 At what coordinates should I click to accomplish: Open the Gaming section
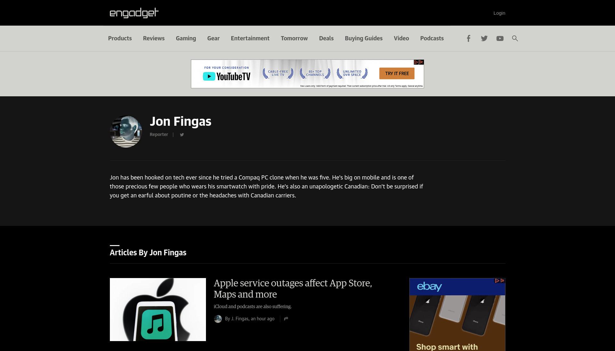tap(186, 38)
